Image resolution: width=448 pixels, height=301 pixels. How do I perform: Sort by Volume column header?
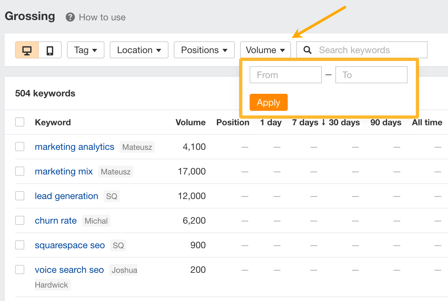pyautogui.click(x=190, y=122)
